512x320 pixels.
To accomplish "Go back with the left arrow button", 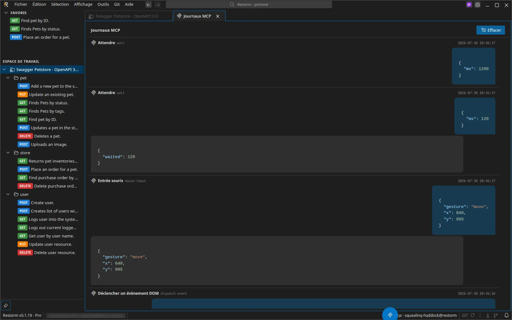I will pyautogui.click(x=148, y=4).
